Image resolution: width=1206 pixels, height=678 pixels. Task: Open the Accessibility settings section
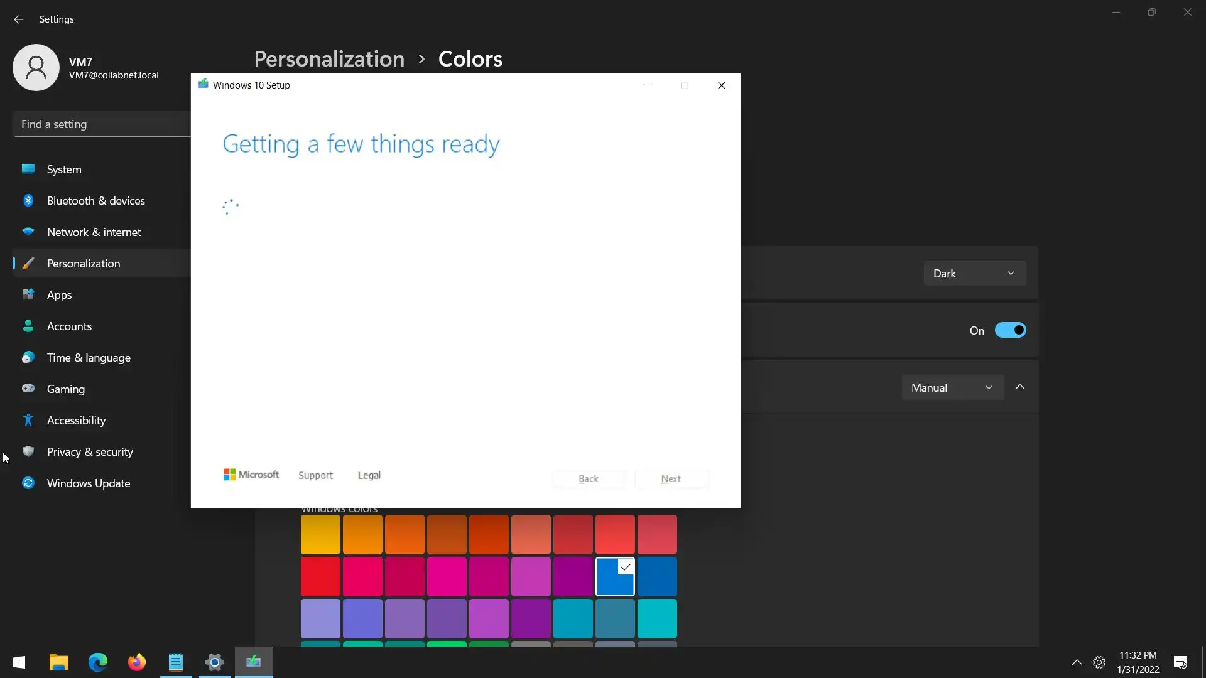click(x=76, y=421)
